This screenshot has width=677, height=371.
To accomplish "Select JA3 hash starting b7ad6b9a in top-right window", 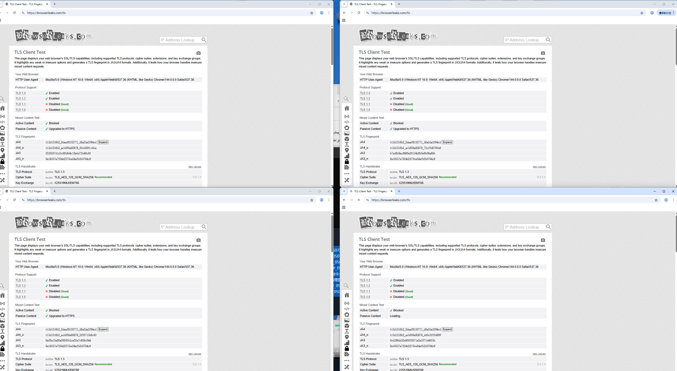I will [412, 154].
